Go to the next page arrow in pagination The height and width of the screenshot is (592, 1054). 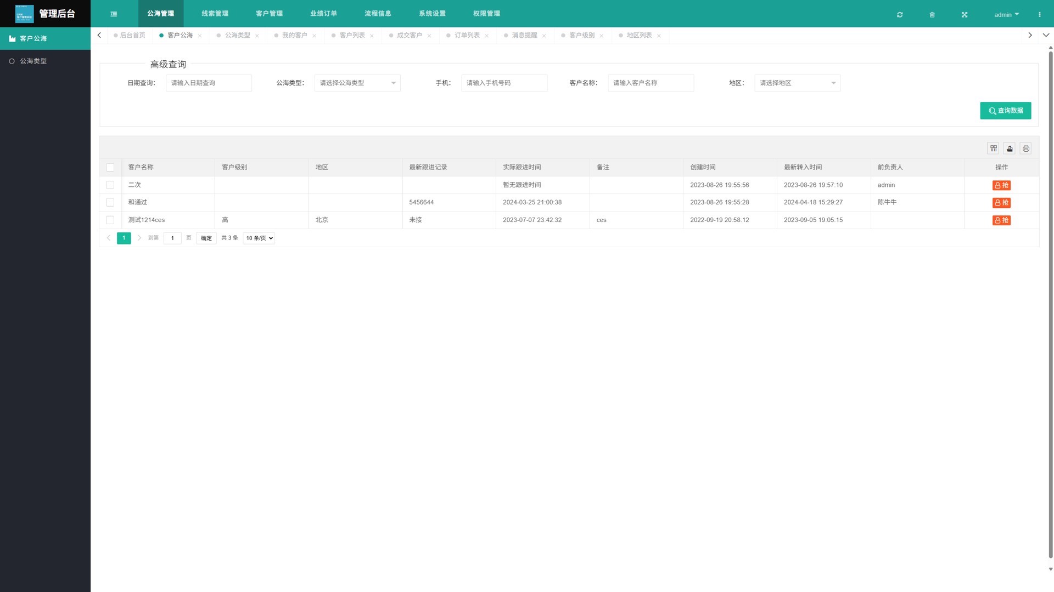click(139, 238)
